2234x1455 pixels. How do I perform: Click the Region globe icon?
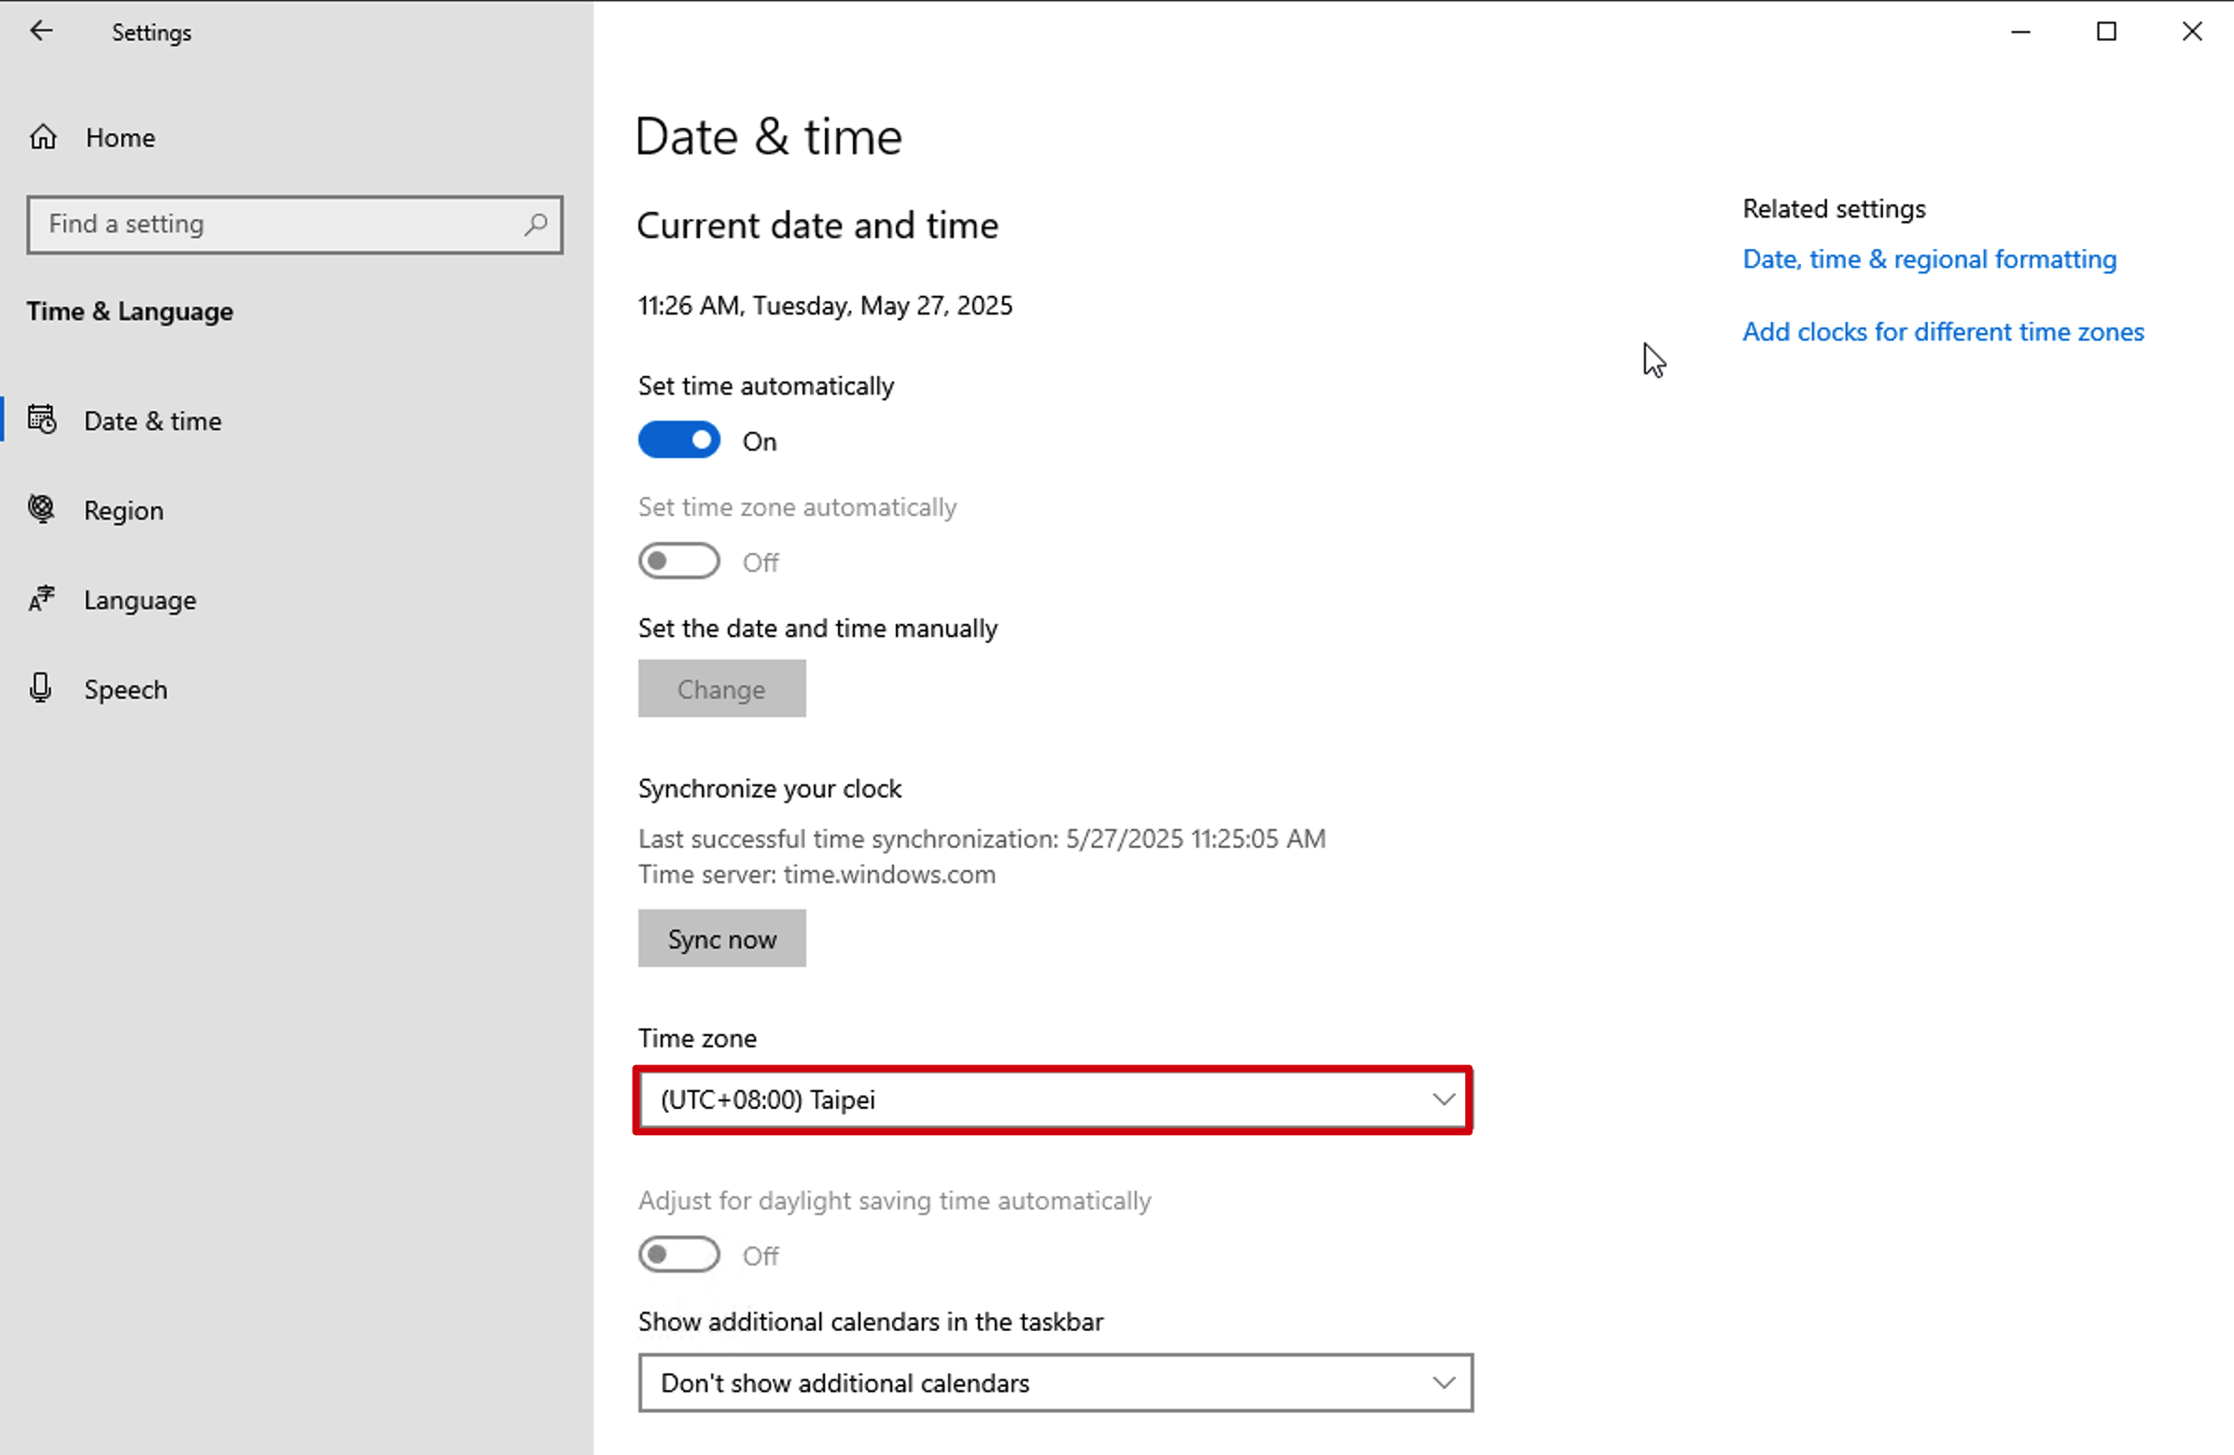pyautogui.click(x=42, y=508)
